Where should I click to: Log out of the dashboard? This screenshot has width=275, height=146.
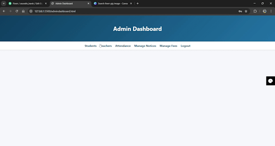point(186,46)
